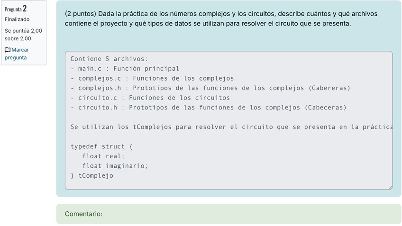Grab the answer textarea resize handle
402x226 pixels.
390,187
